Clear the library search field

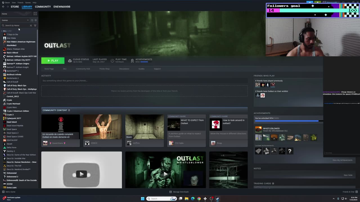[31, 26]
